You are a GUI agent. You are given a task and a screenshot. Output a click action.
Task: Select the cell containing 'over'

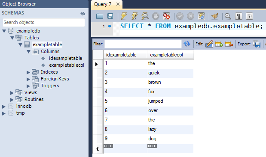pos(170,111)
